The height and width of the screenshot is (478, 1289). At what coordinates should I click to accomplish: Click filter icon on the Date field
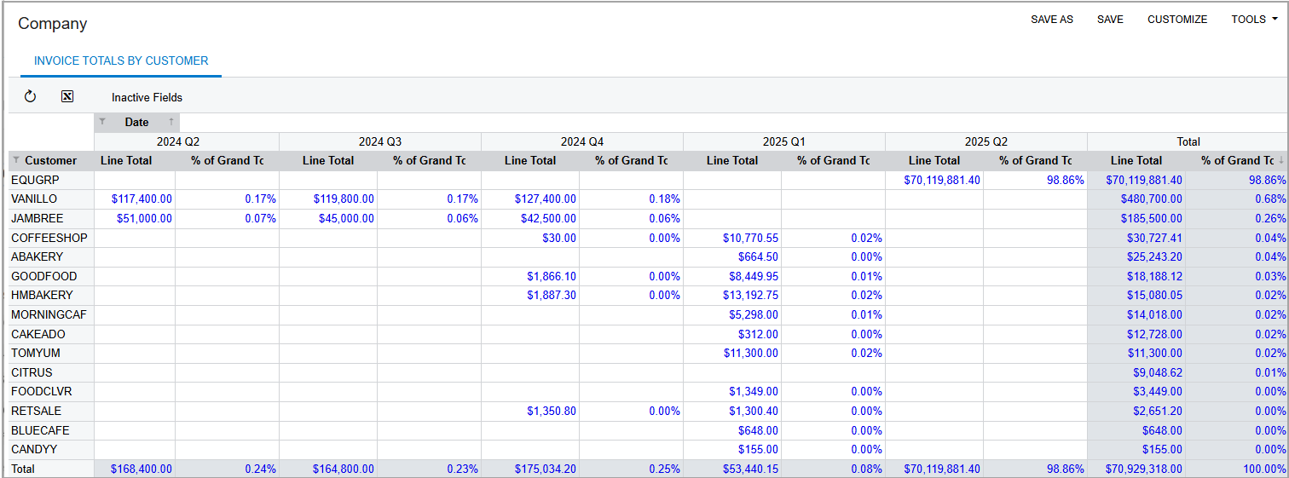[102, 122]
